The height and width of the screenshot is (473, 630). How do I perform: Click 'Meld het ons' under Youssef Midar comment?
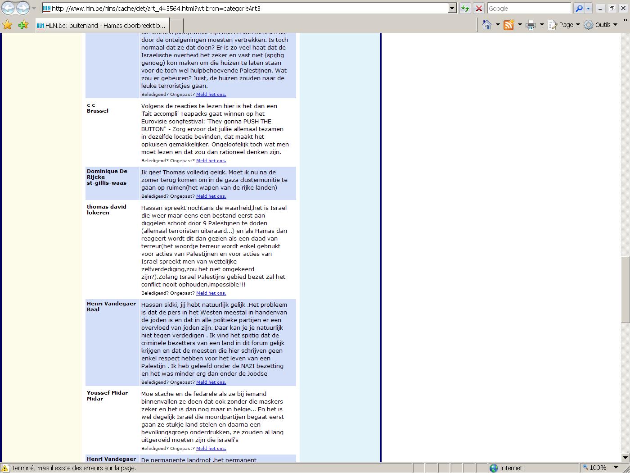[211, 448]
